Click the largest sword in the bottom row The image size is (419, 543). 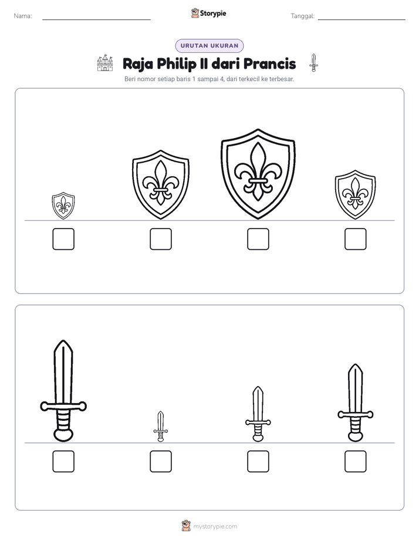coord(63,391)
